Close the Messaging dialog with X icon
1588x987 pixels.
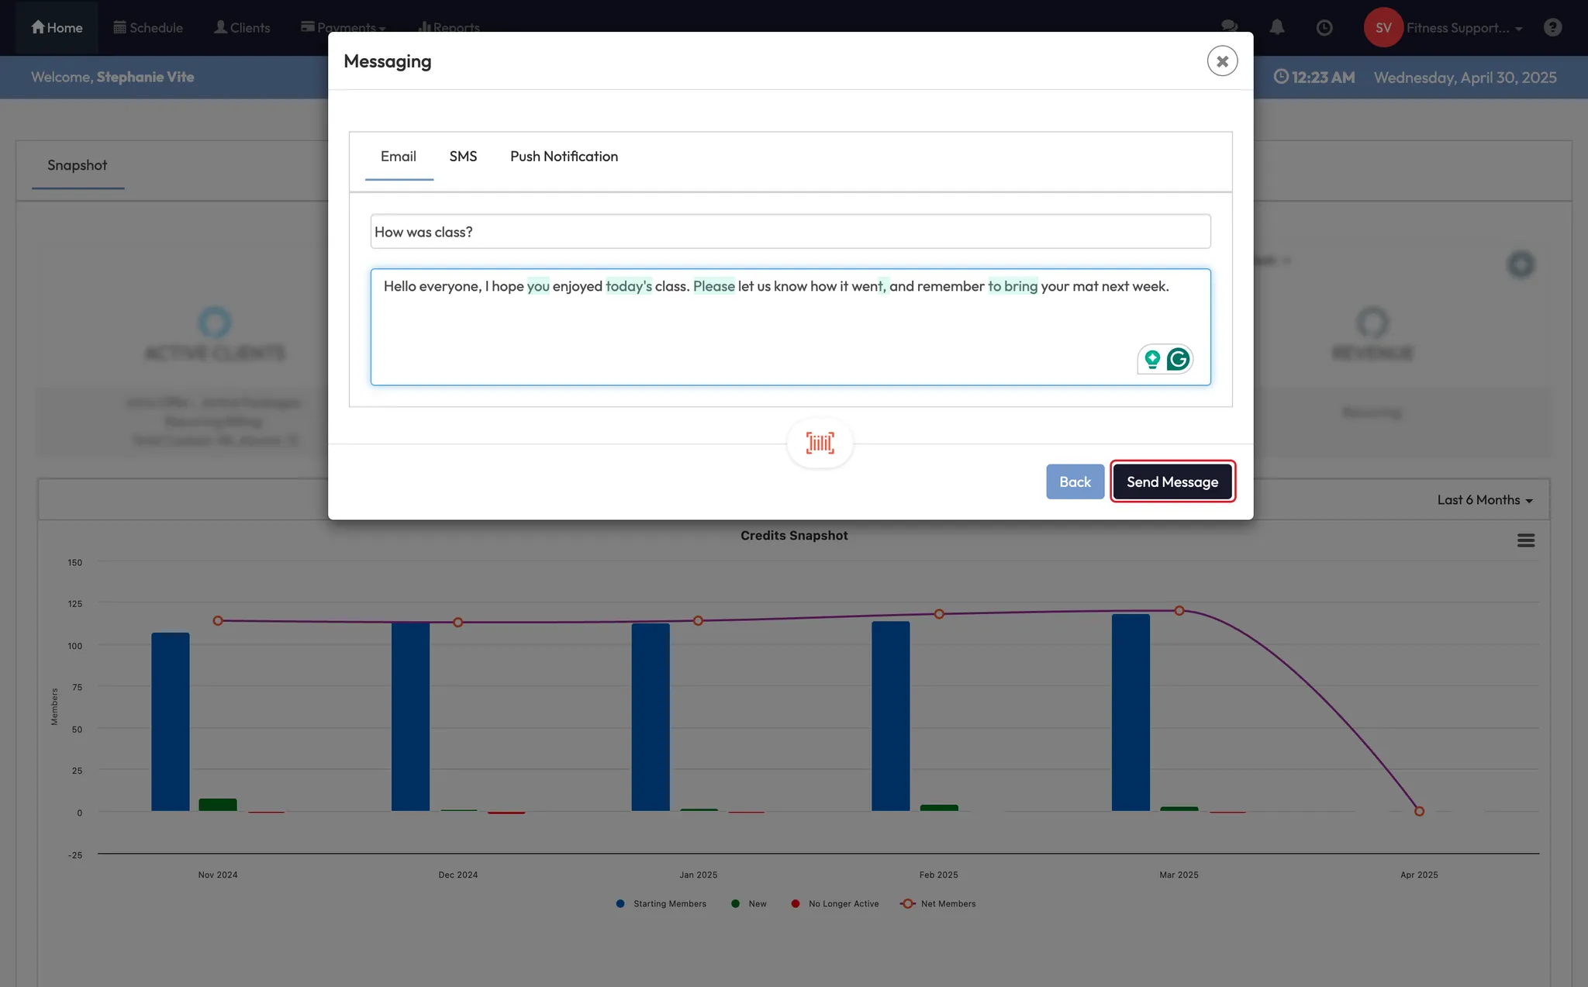point(1222,60)
